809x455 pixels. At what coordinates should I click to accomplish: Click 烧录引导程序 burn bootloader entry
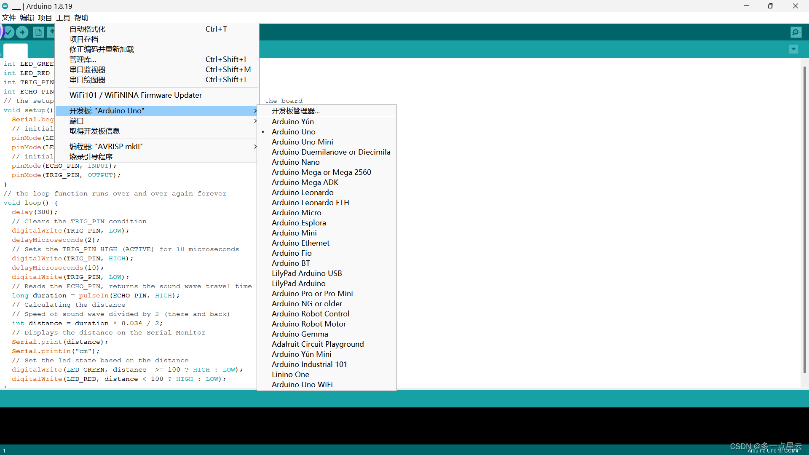click(x=91, y=157)
